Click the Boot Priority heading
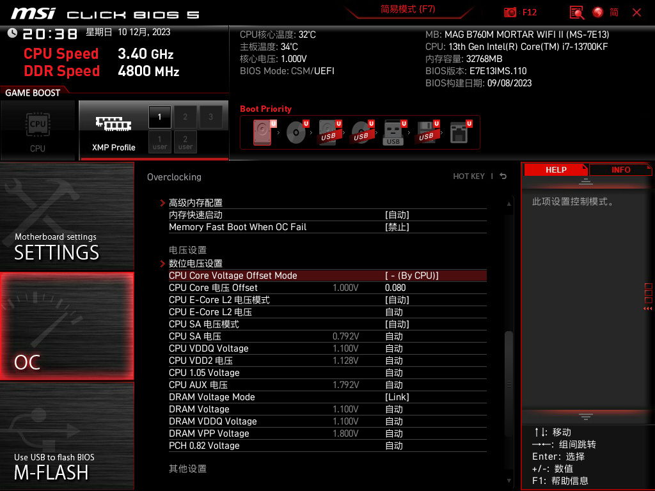Image resolution: width=655 pixels, height=491 pixels. pyautogui.click(x=265, y=109)
